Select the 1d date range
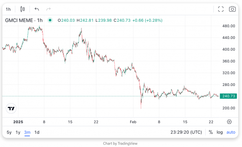 (37, 132)
